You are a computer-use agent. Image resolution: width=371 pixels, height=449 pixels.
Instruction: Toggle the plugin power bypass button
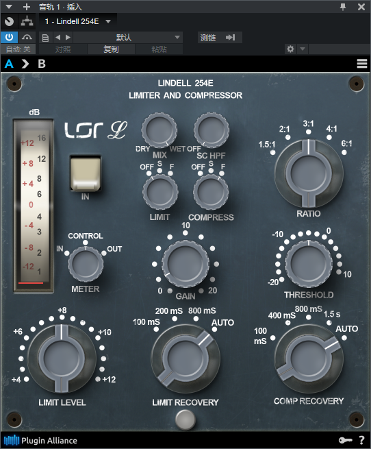point(9,37)
